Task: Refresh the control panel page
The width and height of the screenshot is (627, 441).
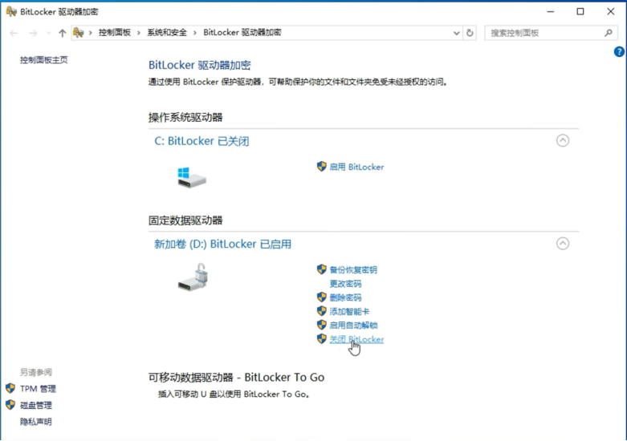Action: (x=470, y=33)
